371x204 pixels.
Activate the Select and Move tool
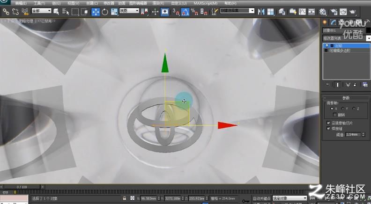coord(96,12)
